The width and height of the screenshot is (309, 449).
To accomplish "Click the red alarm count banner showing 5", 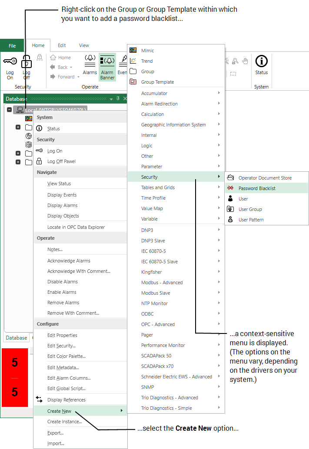I will coord(15,378).
